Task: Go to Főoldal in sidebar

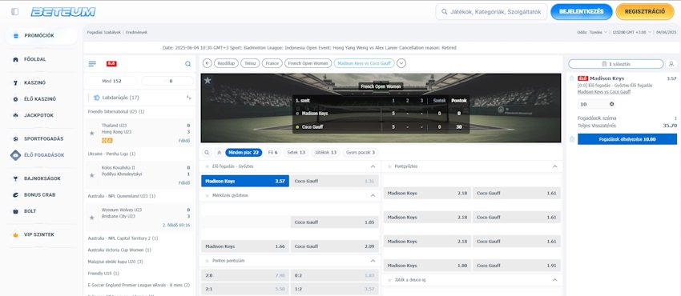Action: coord(34,59)
